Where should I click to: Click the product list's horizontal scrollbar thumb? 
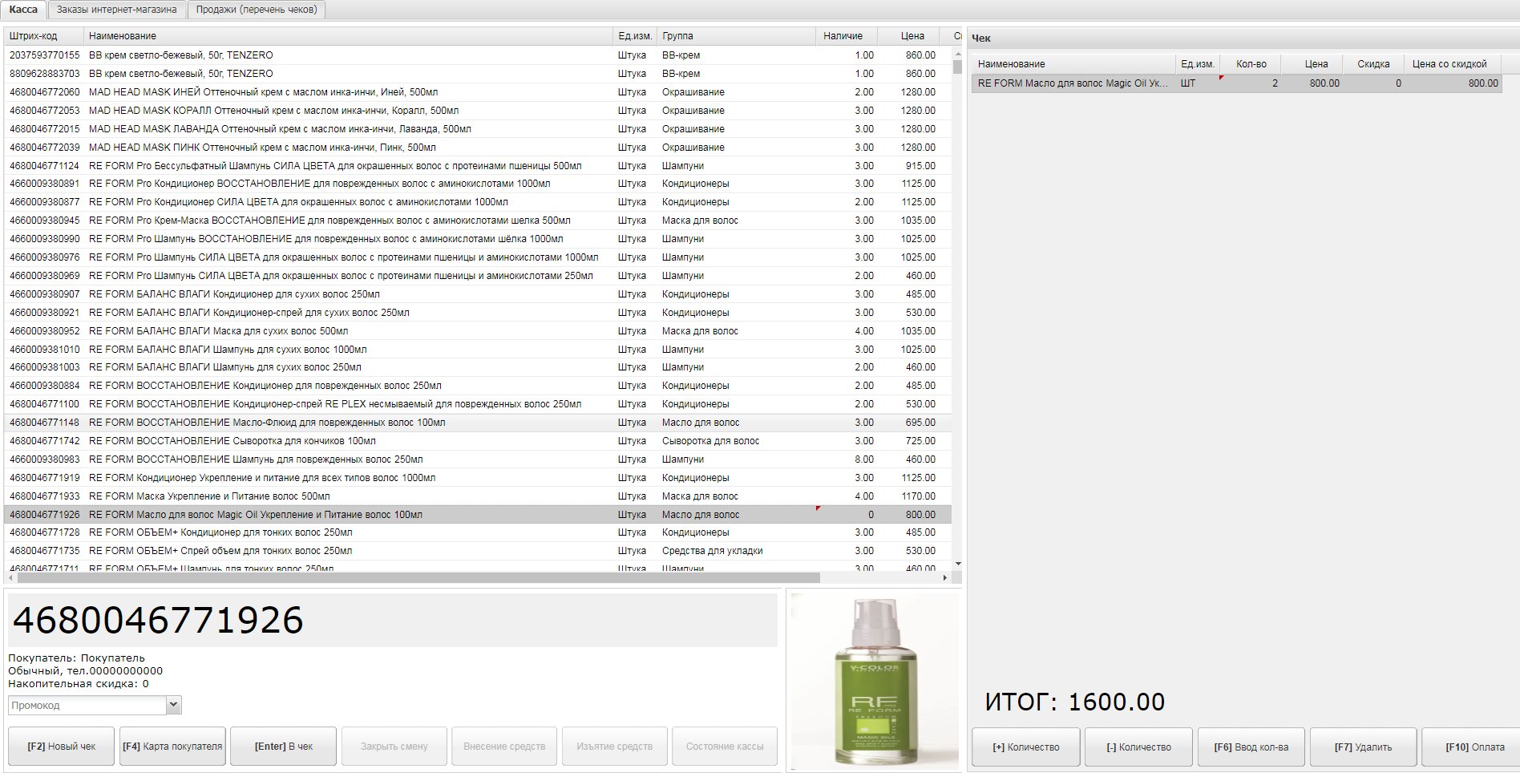coord(418,577)
